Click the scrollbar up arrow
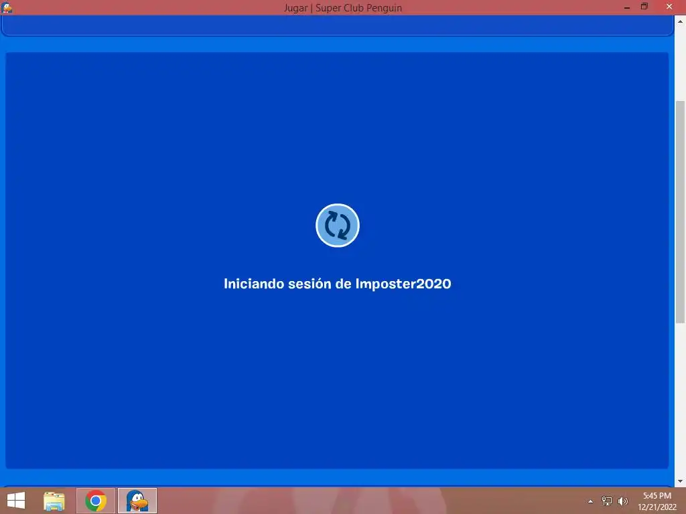Screen dimensions: 686x514 (681, 21)
